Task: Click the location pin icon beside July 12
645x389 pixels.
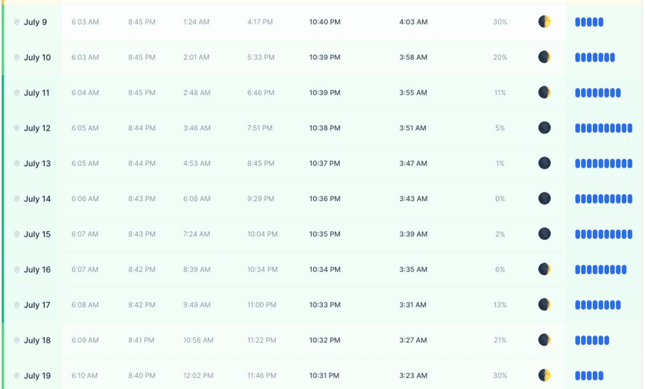Action: point(17,128)
